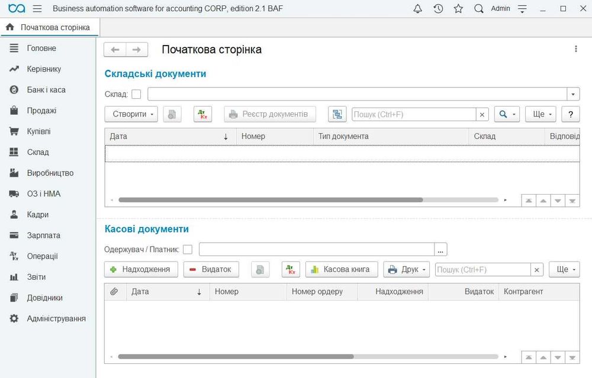This screenshot has height=378, width=592.
Task: Open favorites star icon
Action: pyautogui.click(x=458, y=9)
